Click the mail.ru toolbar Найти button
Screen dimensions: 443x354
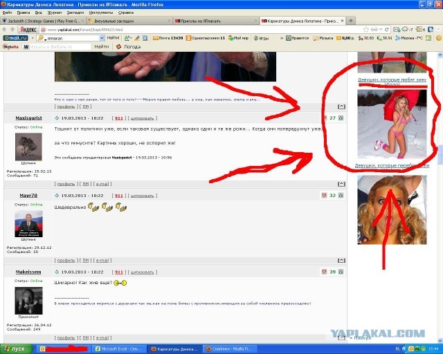(x=113, y=38)
